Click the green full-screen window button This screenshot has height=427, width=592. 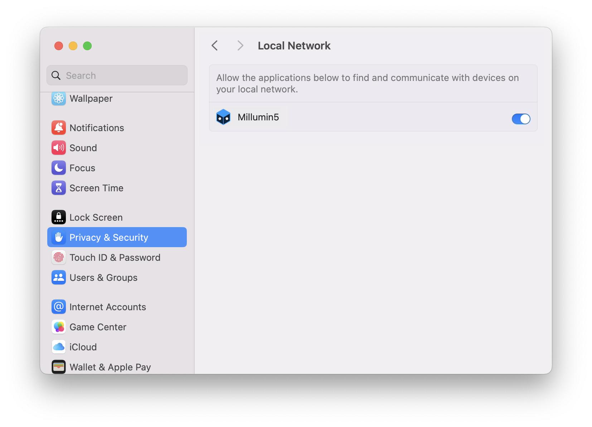pos(87,46)
